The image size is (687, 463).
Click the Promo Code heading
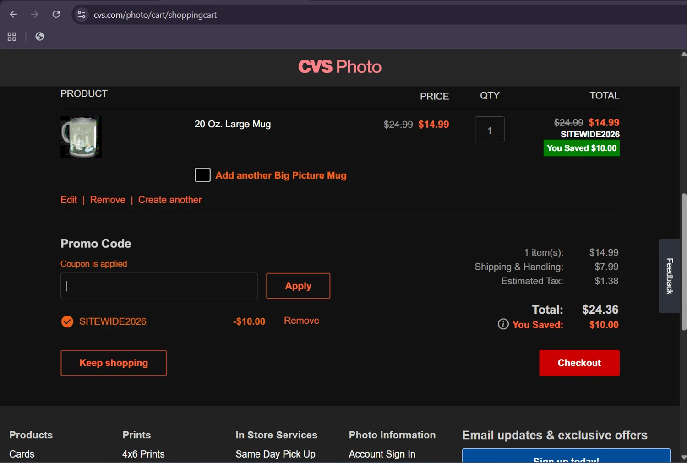[96, 244]
